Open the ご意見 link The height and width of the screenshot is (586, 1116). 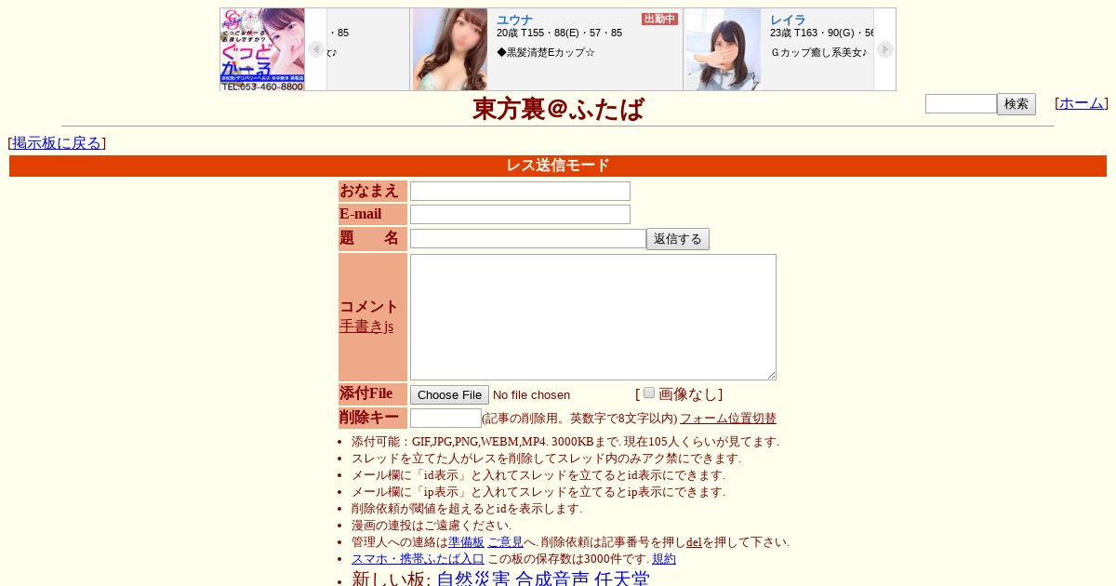click(505, 542)
